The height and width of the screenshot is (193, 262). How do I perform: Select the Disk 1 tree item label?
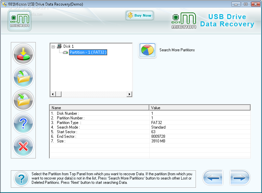68,46
